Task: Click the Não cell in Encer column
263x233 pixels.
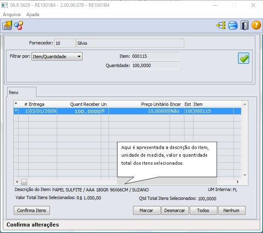Action: [x=177, y=111]
